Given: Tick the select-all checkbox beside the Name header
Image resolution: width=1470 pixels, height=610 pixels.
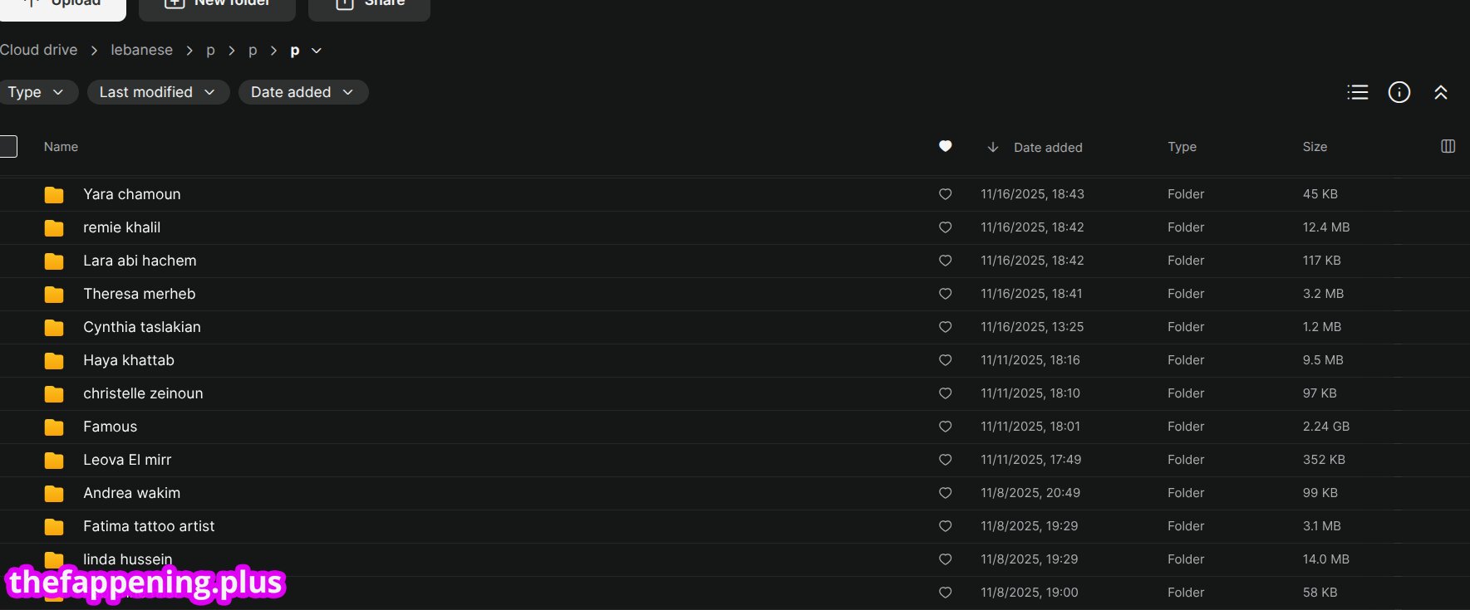Looking at the screenshot, I should 8,147.
